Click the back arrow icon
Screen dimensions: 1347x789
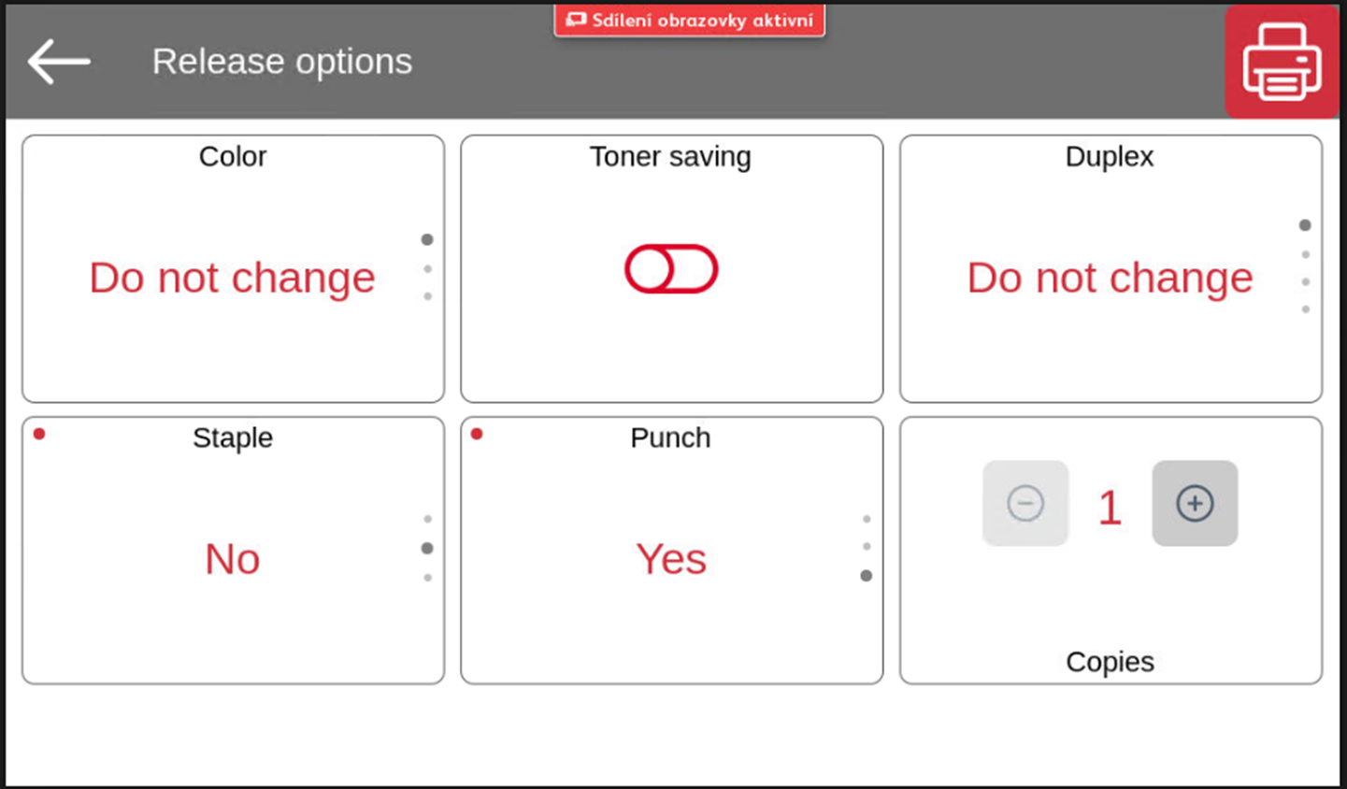tap(59, 62)
